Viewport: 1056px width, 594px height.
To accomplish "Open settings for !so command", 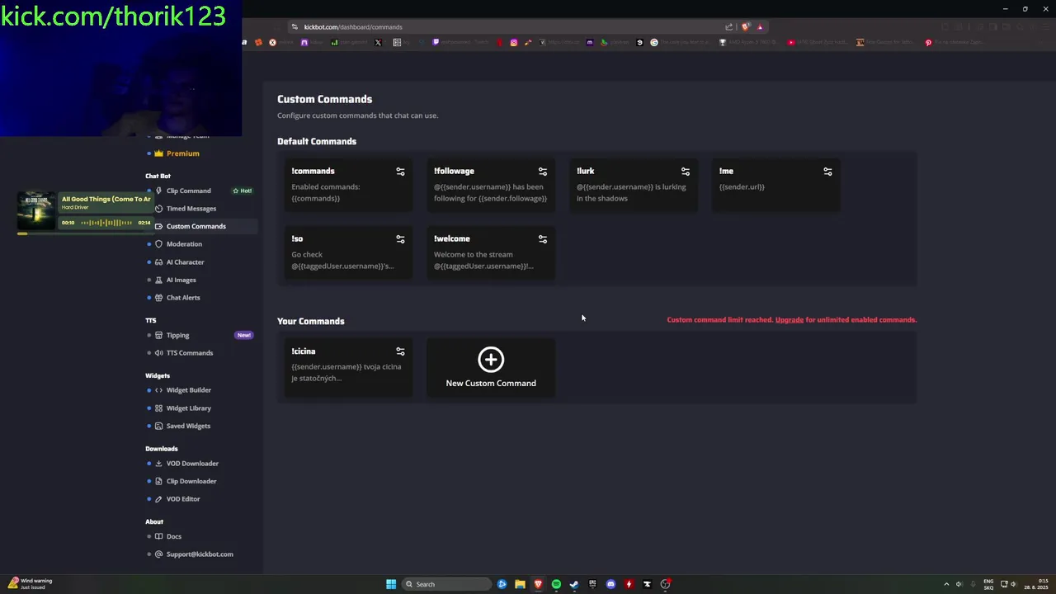I will (x=400, y=239).
